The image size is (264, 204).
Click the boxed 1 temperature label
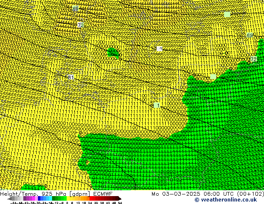click(157, 105)
